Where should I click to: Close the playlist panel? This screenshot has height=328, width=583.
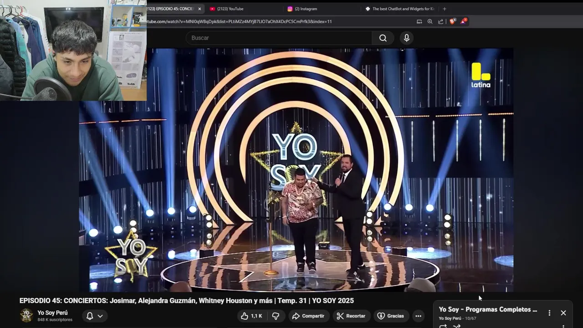point(563,313)
